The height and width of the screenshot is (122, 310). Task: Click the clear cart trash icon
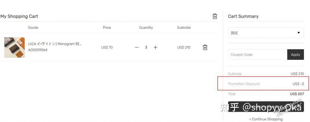point(215,16)
